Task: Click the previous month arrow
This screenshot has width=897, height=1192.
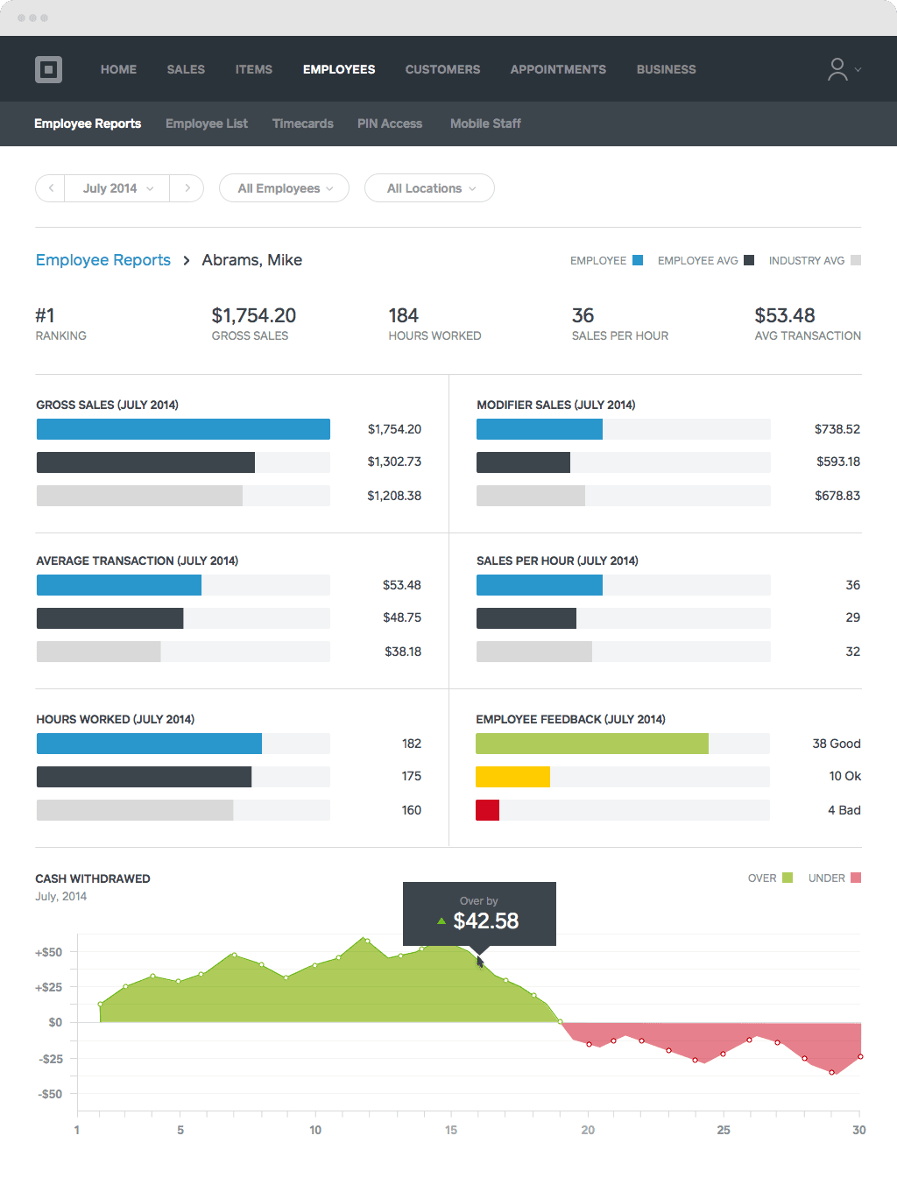Action: point(50,187)
